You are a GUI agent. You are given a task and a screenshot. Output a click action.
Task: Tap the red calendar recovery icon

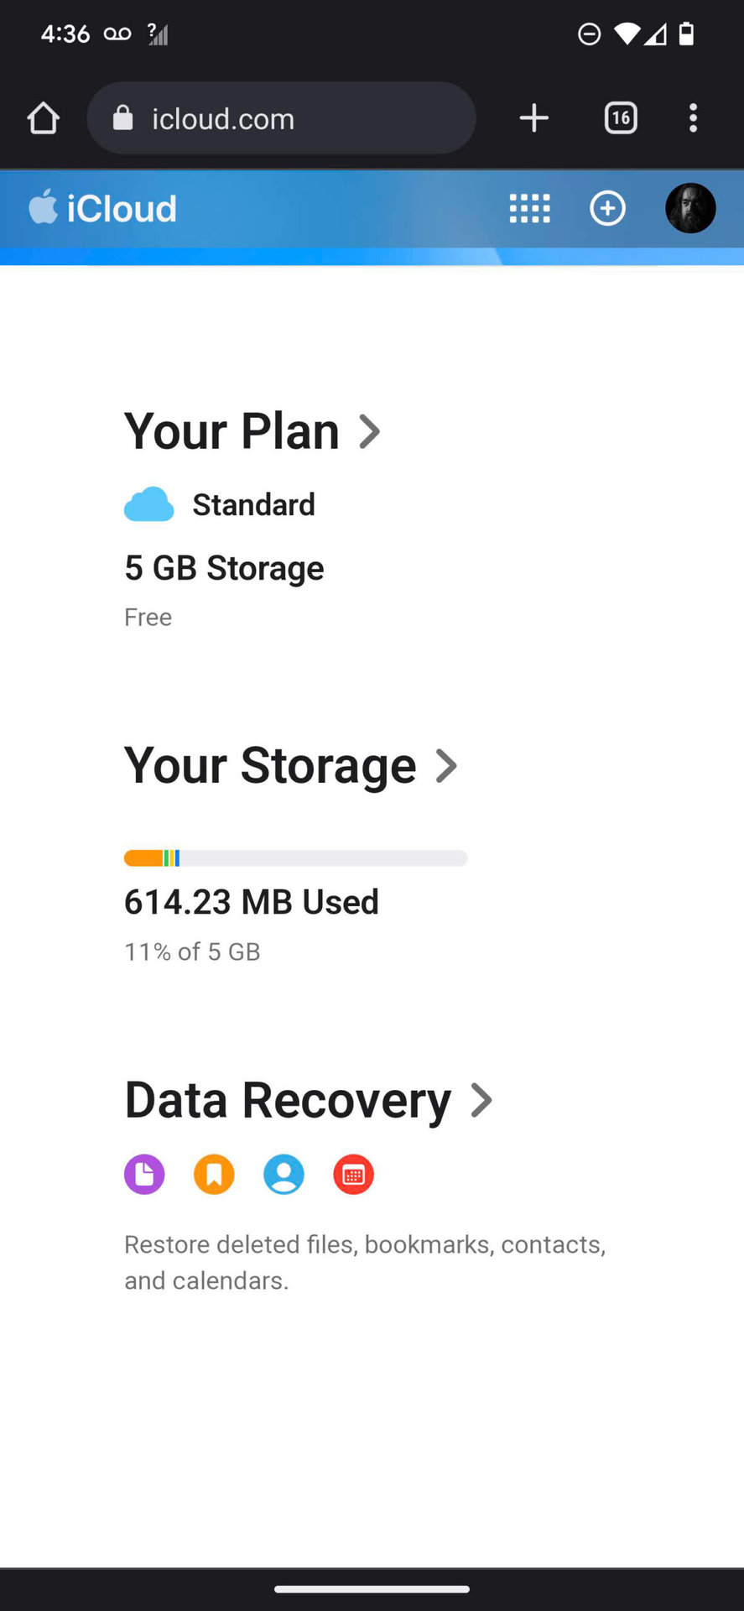tap(353, 1174)
